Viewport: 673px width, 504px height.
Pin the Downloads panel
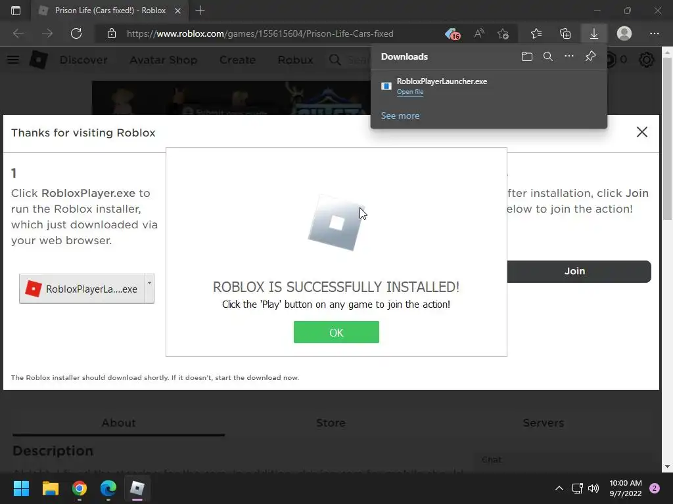click(x=591, y=56)
